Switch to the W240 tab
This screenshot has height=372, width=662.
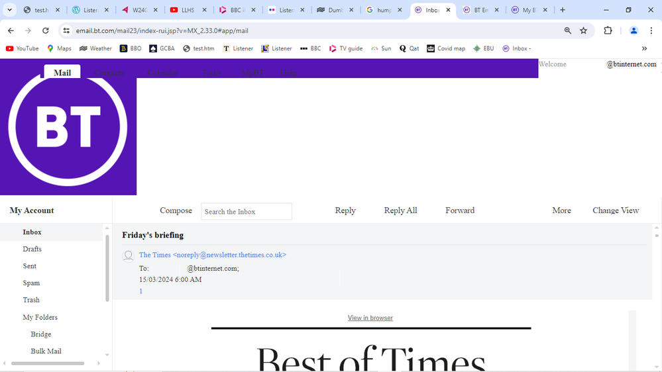coord(139,10)
